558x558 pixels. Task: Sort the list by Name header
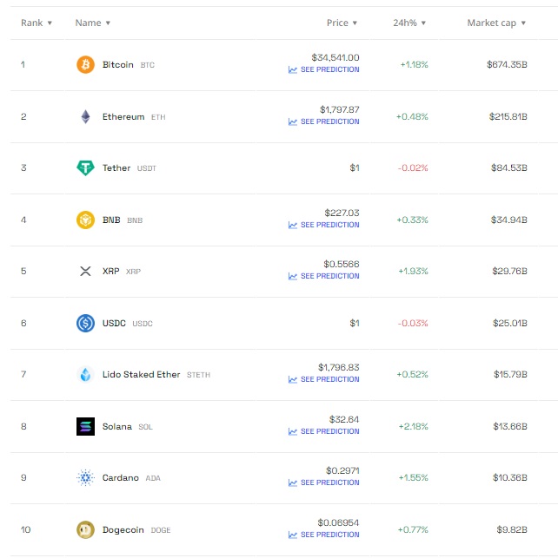tap(92, 23)
